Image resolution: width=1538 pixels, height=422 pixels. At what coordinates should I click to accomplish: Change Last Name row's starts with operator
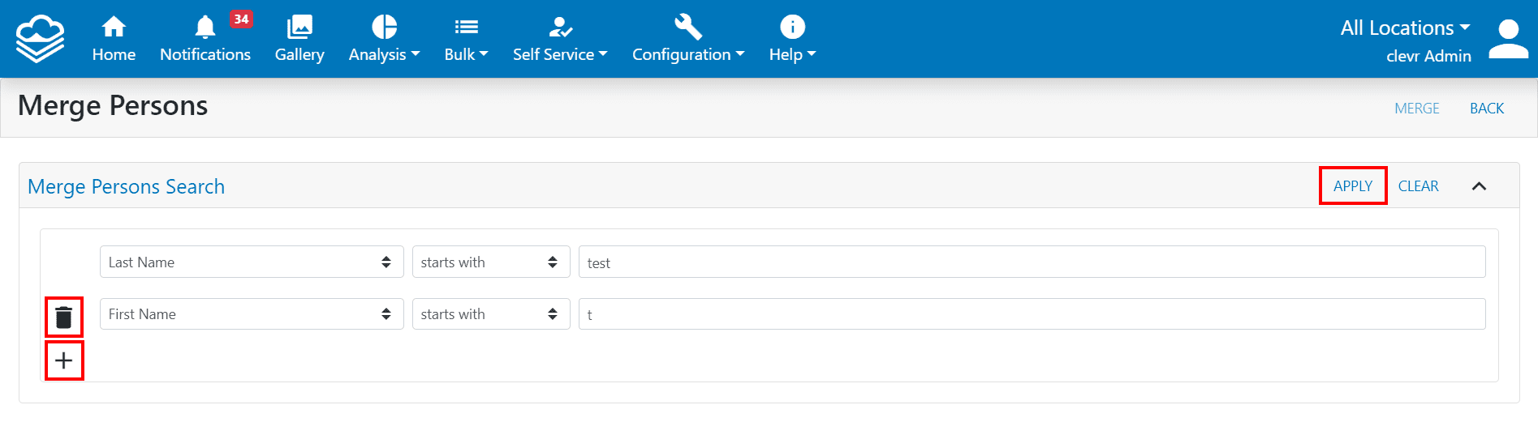coord(491,262)
